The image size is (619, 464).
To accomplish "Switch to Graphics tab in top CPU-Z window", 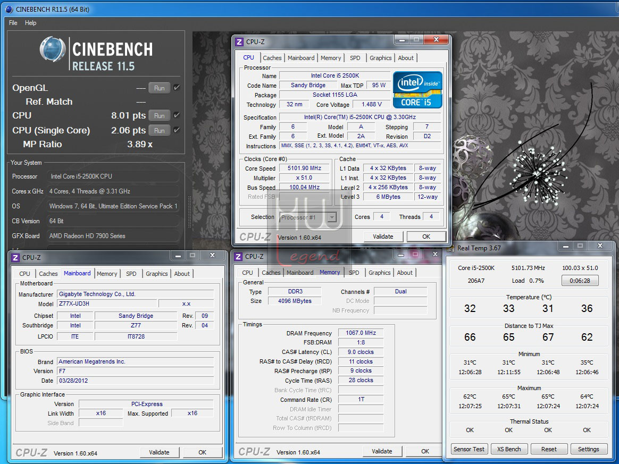I will (381, 58).
